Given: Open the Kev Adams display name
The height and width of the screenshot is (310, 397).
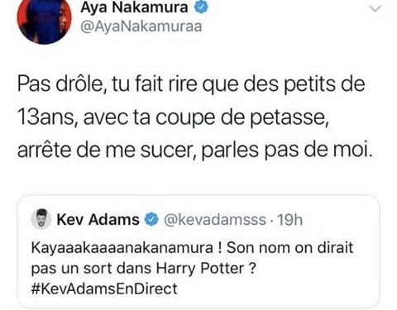Looking at the screenshot, I should tap(98, 220).
